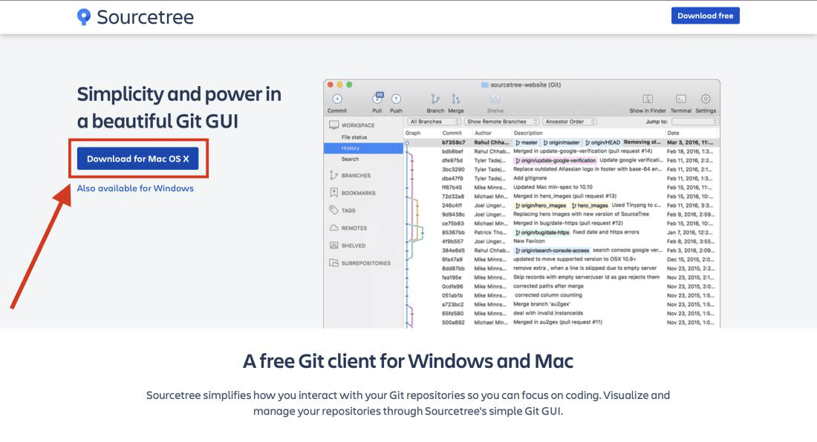817x442 pixels.
Task: Select History in the sidebar
Action: coord(349,148)
